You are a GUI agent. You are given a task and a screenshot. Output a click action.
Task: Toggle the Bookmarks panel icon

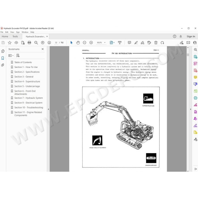(x=3, y=58)
